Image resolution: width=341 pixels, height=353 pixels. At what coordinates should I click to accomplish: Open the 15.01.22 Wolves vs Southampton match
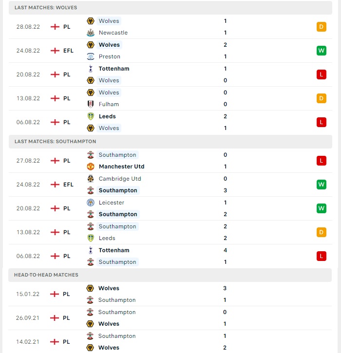170,294
